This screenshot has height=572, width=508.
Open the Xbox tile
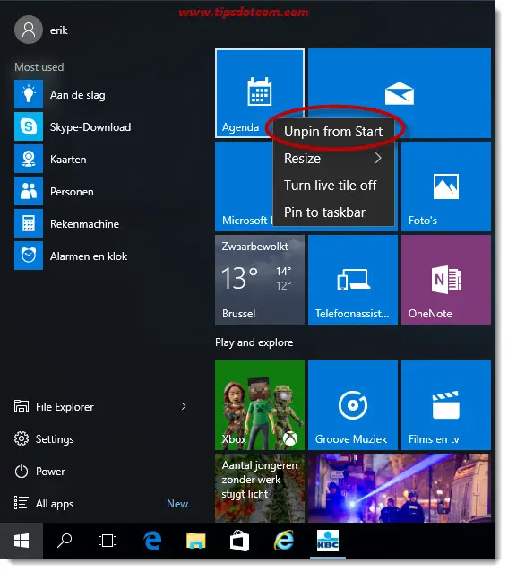[x=260, y=405]
